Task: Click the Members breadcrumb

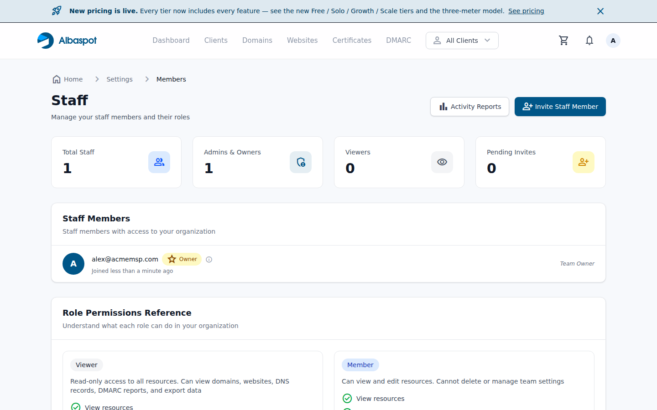Action: click(x=171, y=79)
